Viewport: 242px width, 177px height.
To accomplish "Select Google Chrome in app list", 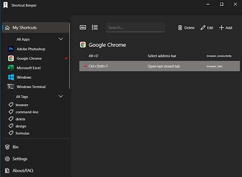I will (29, 59).
